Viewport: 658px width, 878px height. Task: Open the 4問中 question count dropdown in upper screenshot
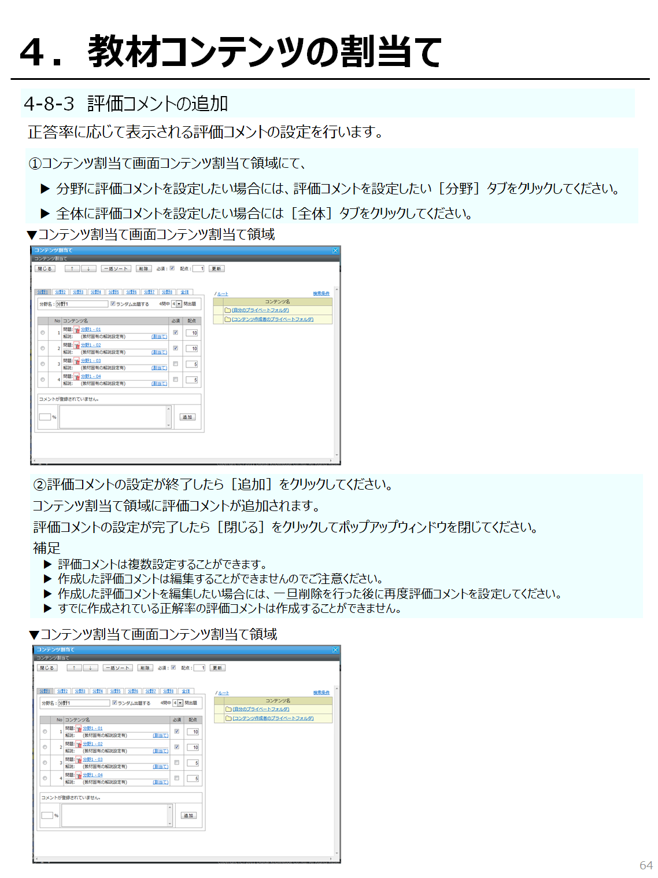click(179, 304)
